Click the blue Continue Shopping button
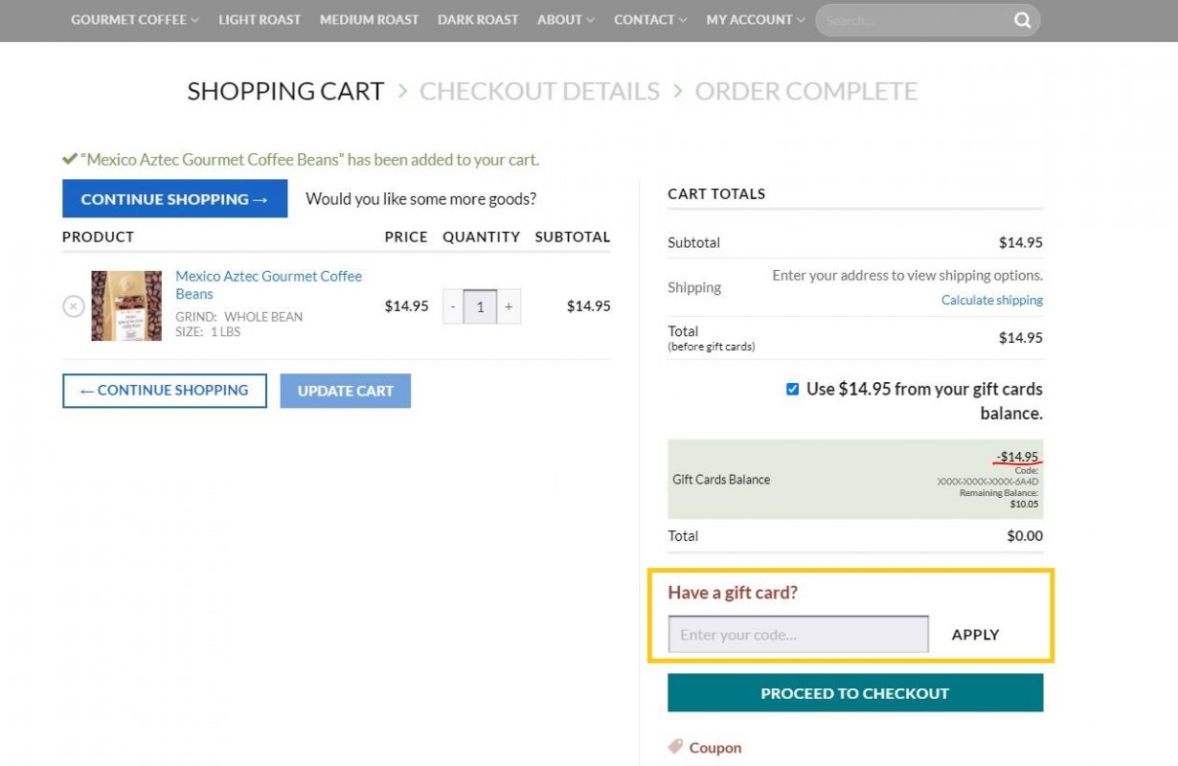The image size is (1178, 766). click(x=174, y=199)
